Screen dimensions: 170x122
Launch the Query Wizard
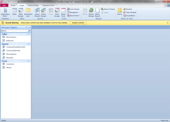[37, 12]
